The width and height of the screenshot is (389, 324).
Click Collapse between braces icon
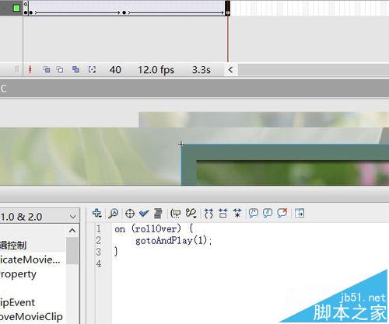(x=209, y=214)
